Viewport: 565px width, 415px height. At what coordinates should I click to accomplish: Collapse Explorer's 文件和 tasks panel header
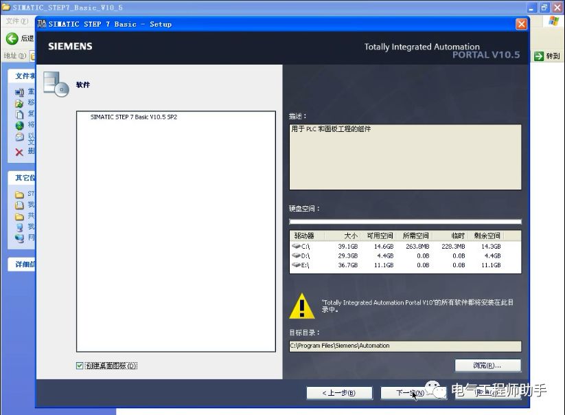coord(21,76)
